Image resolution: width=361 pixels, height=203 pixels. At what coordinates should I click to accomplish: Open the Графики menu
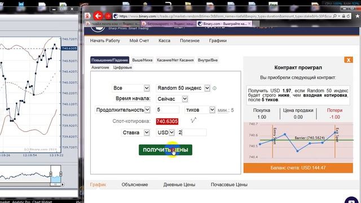[x=218, y=41]
